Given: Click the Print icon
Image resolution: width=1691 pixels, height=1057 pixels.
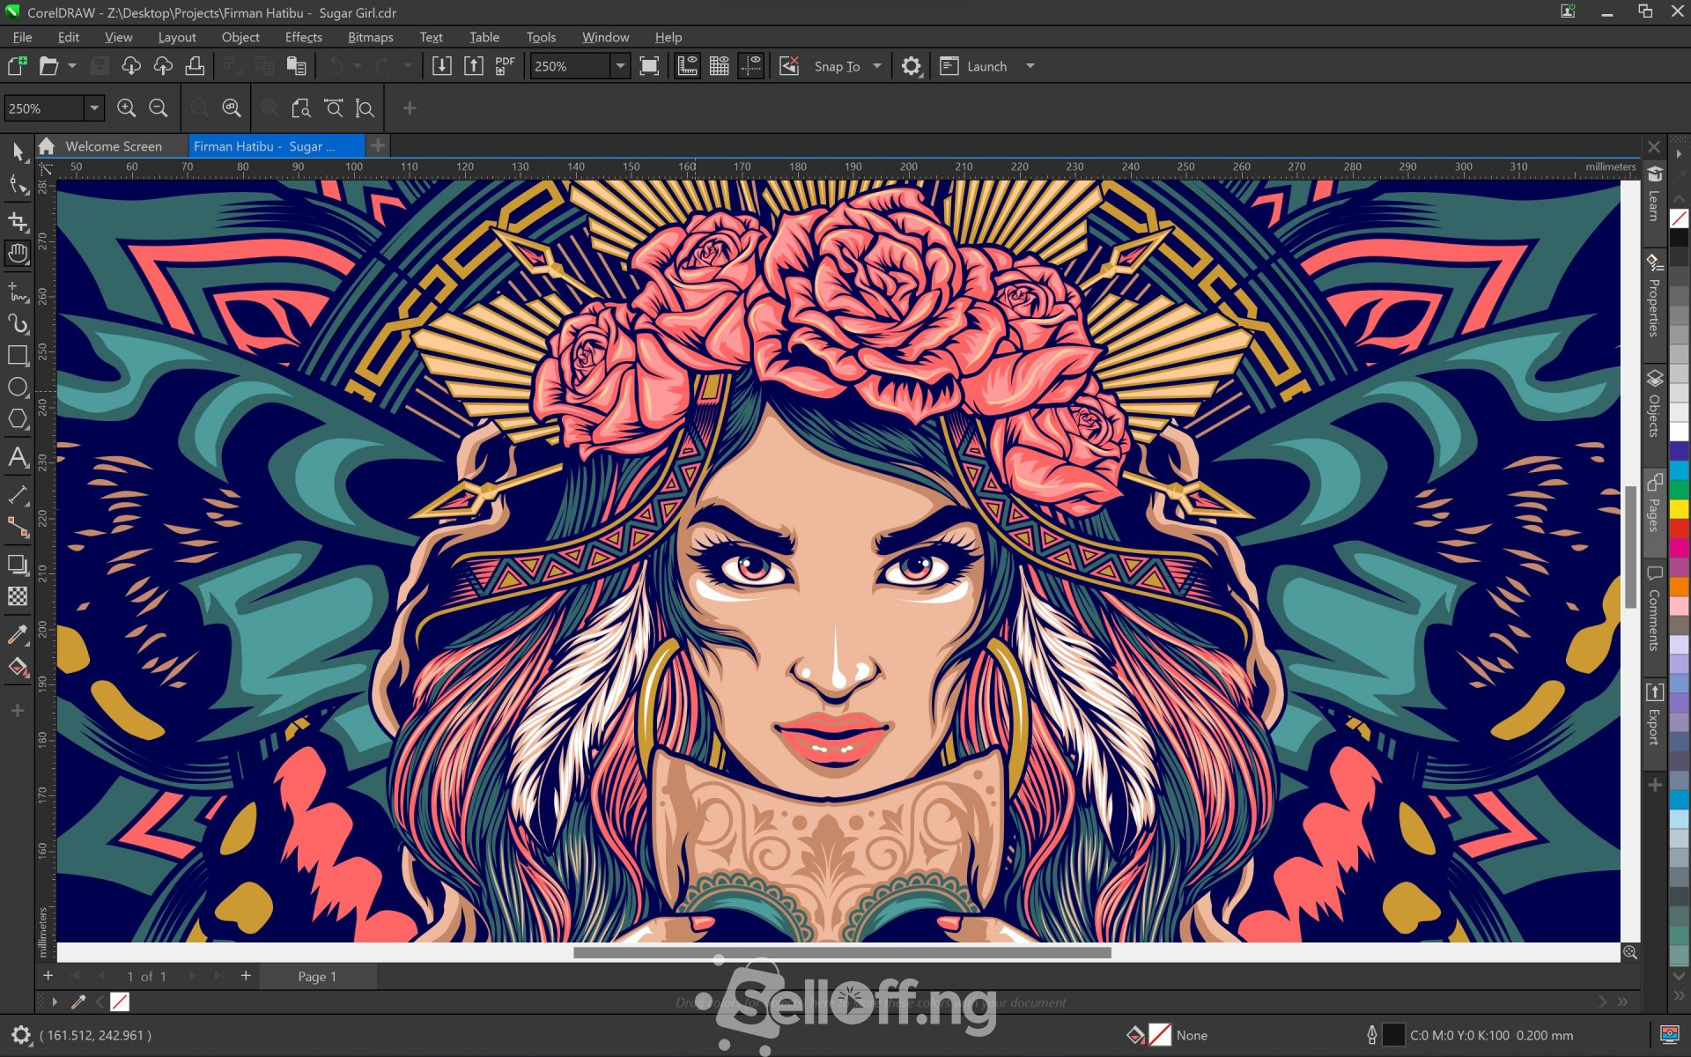Looking at the screenshot, I should [x=195, y=66].
